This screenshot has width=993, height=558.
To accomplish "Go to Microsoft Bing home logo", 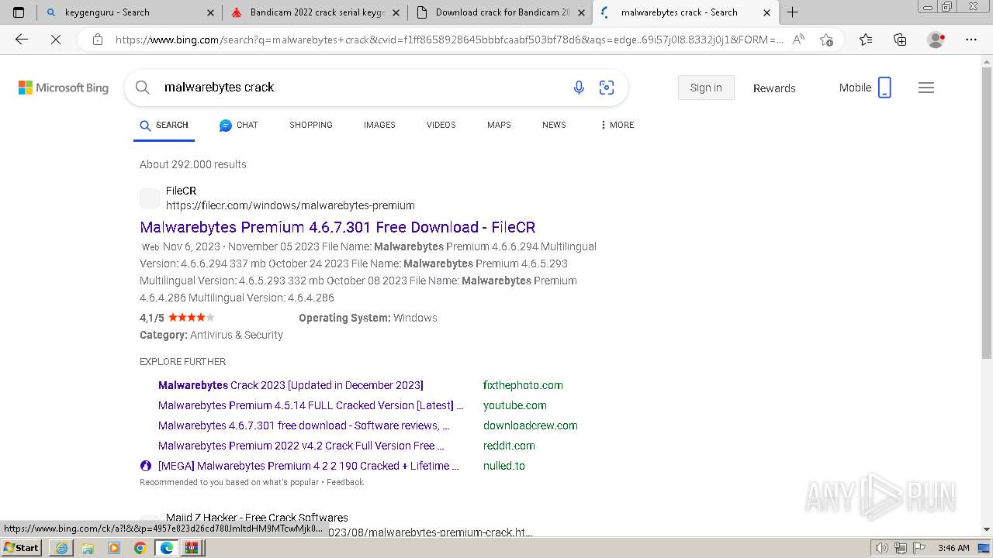I will coord(64,88).
